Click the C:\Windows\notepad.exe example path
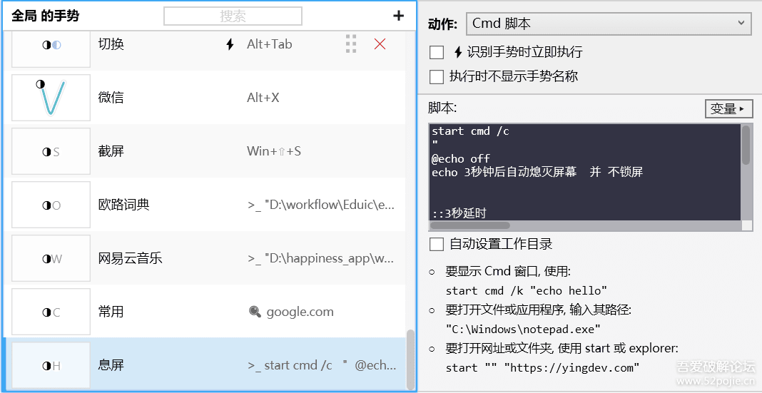This screenshot has width=762, height=393. 524,329
